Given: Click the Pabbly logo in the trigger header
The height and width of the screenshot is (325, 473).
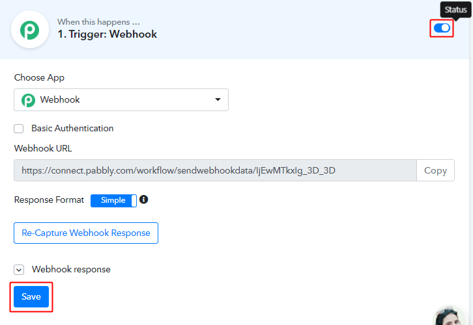Looking at the screenshot, I should pos(30,29).
